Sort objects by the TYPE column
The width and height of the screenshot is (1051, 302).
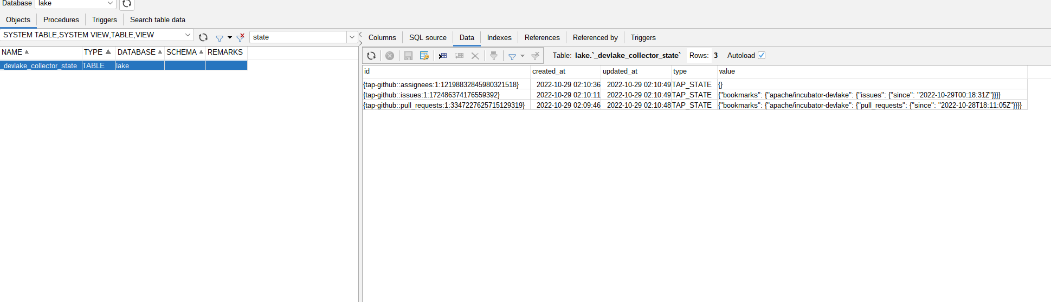(x=99, y=52)
